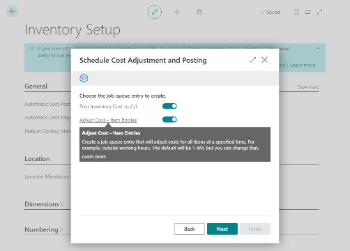
Task: Open Learn more in the tooltip
Action: click(x=94, y=157)
